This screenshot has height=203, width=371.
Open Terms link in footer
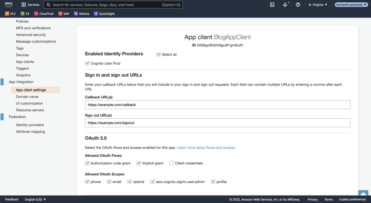[x=328, y=200]
